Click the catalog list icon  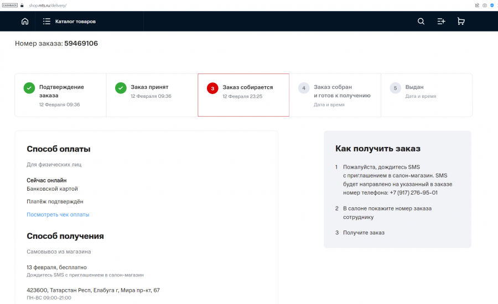click(x=46, y=21)
